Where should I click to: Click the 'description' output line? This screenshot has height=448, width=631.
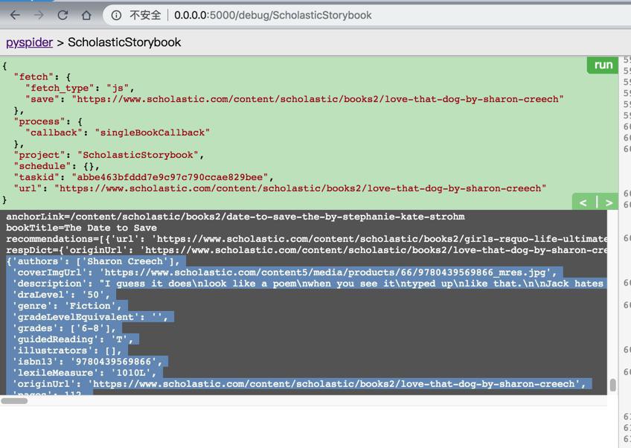point(310,284)
